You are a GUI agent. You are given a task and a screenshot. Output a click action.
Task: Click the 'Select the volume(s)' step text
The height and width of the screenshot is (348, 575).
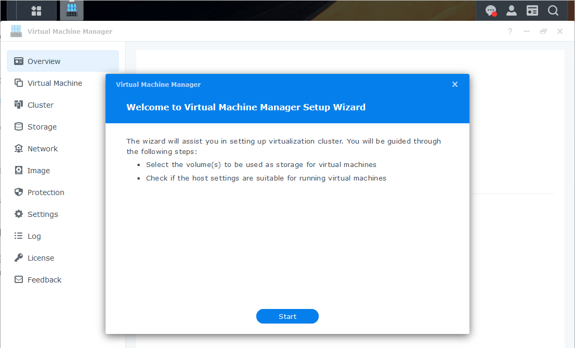261,165
